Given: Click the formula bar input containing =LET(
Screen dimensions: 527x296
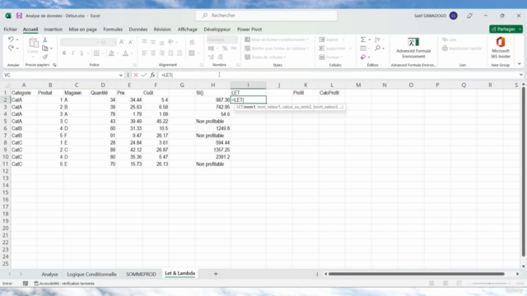Looking at the screenshot, I should (338, 75).
